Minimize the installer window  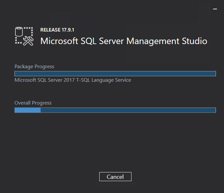click(215, 9)
